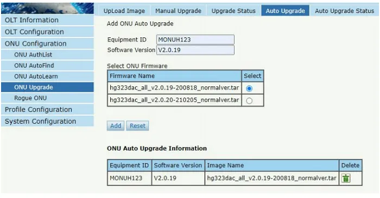Expand the OLT Information menu
380x198 pixels.
pyautogui.click(x=48, y=20)
